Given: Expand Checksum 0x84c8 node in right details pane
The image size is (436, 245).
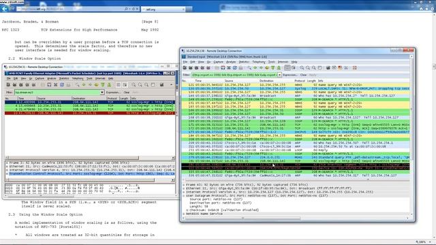Looking at the screenshot, I should pyautogui.click(x=187, y=210).
